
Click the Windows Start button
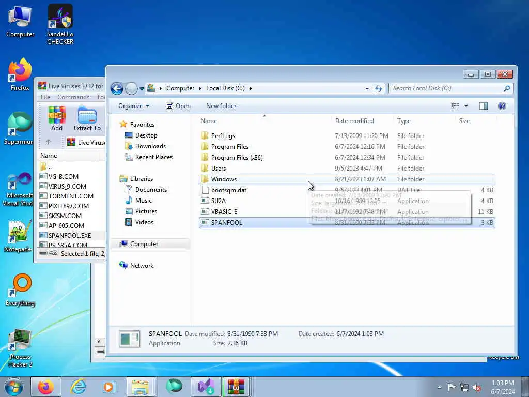[14, 387]
